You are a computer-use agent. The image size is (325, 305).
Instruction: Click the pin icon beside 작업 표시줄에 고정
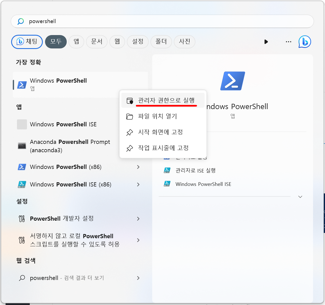(x=130, y=148)
